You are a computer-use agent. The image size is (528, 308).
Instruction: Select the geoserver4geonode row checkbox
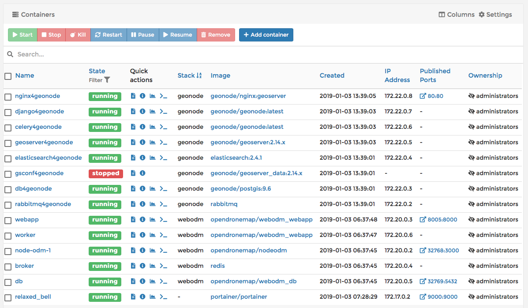8,143
